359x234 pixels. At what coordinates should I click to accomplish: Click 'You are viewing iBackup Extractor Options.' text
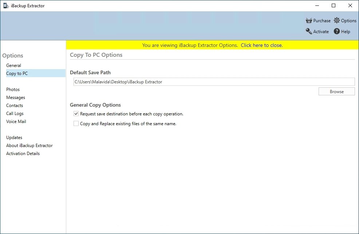[x=190, y=45]
